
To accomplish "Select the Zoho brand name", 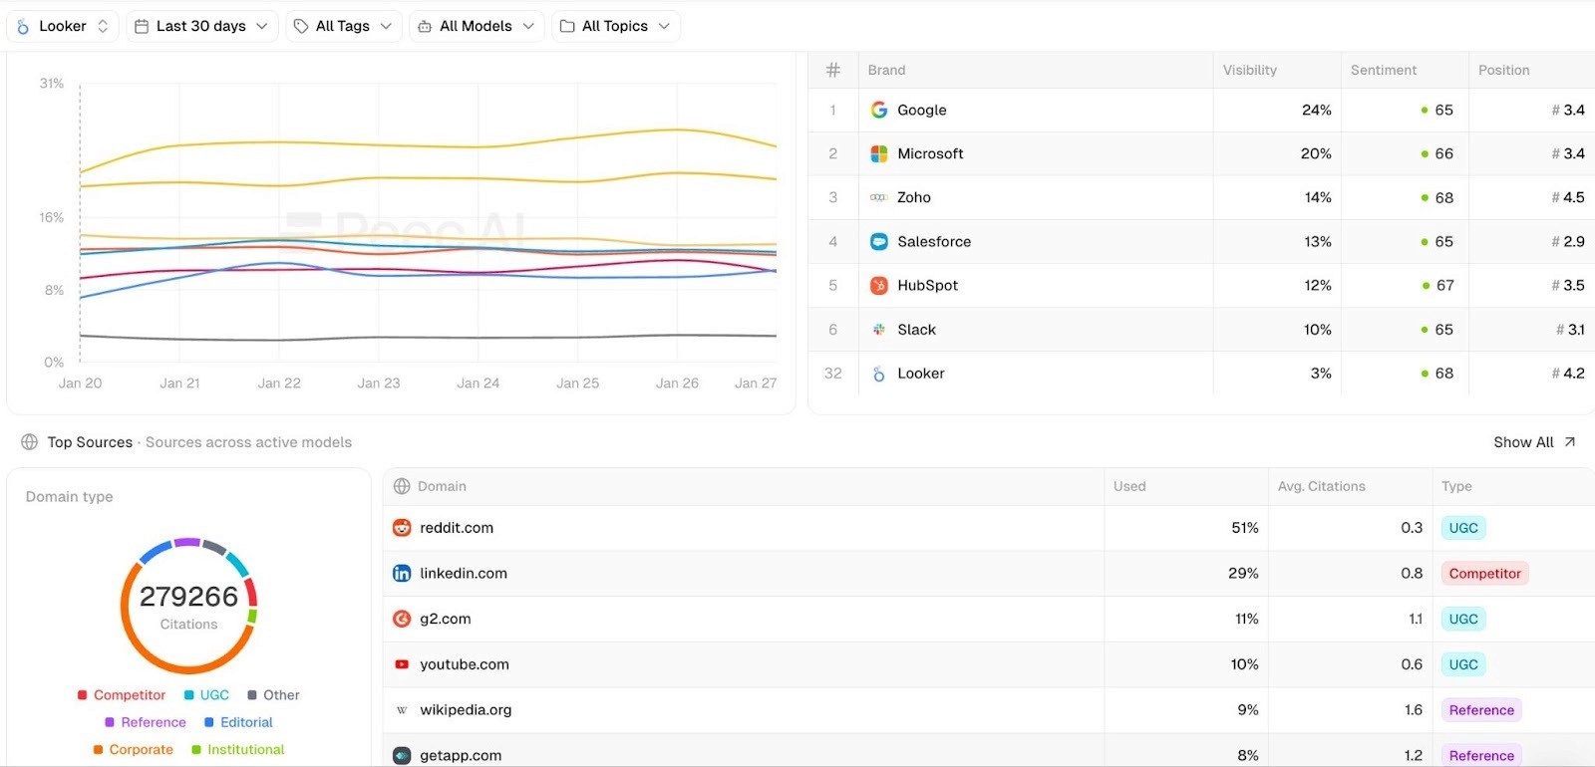I will tap(914, 197).
